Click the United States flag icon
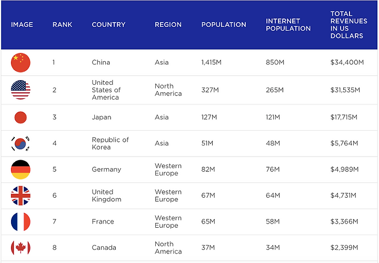 21,90
